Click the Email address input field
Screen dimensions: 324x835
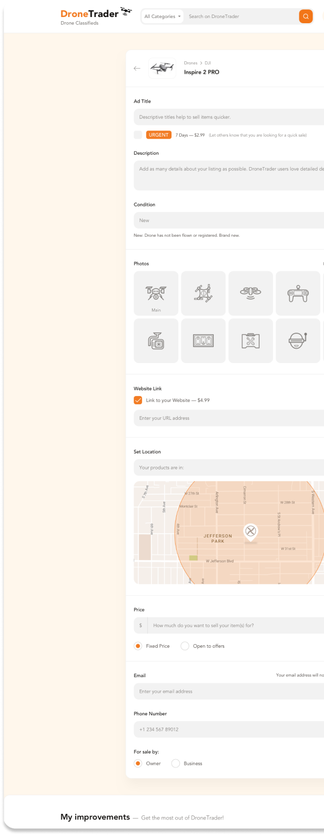coord(229,692)
